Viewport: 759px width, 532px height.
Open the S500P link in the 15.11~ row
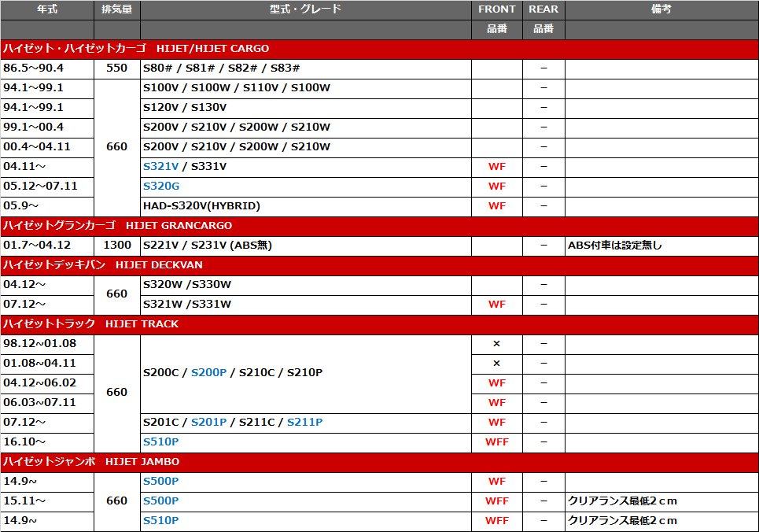coord(160,501)
